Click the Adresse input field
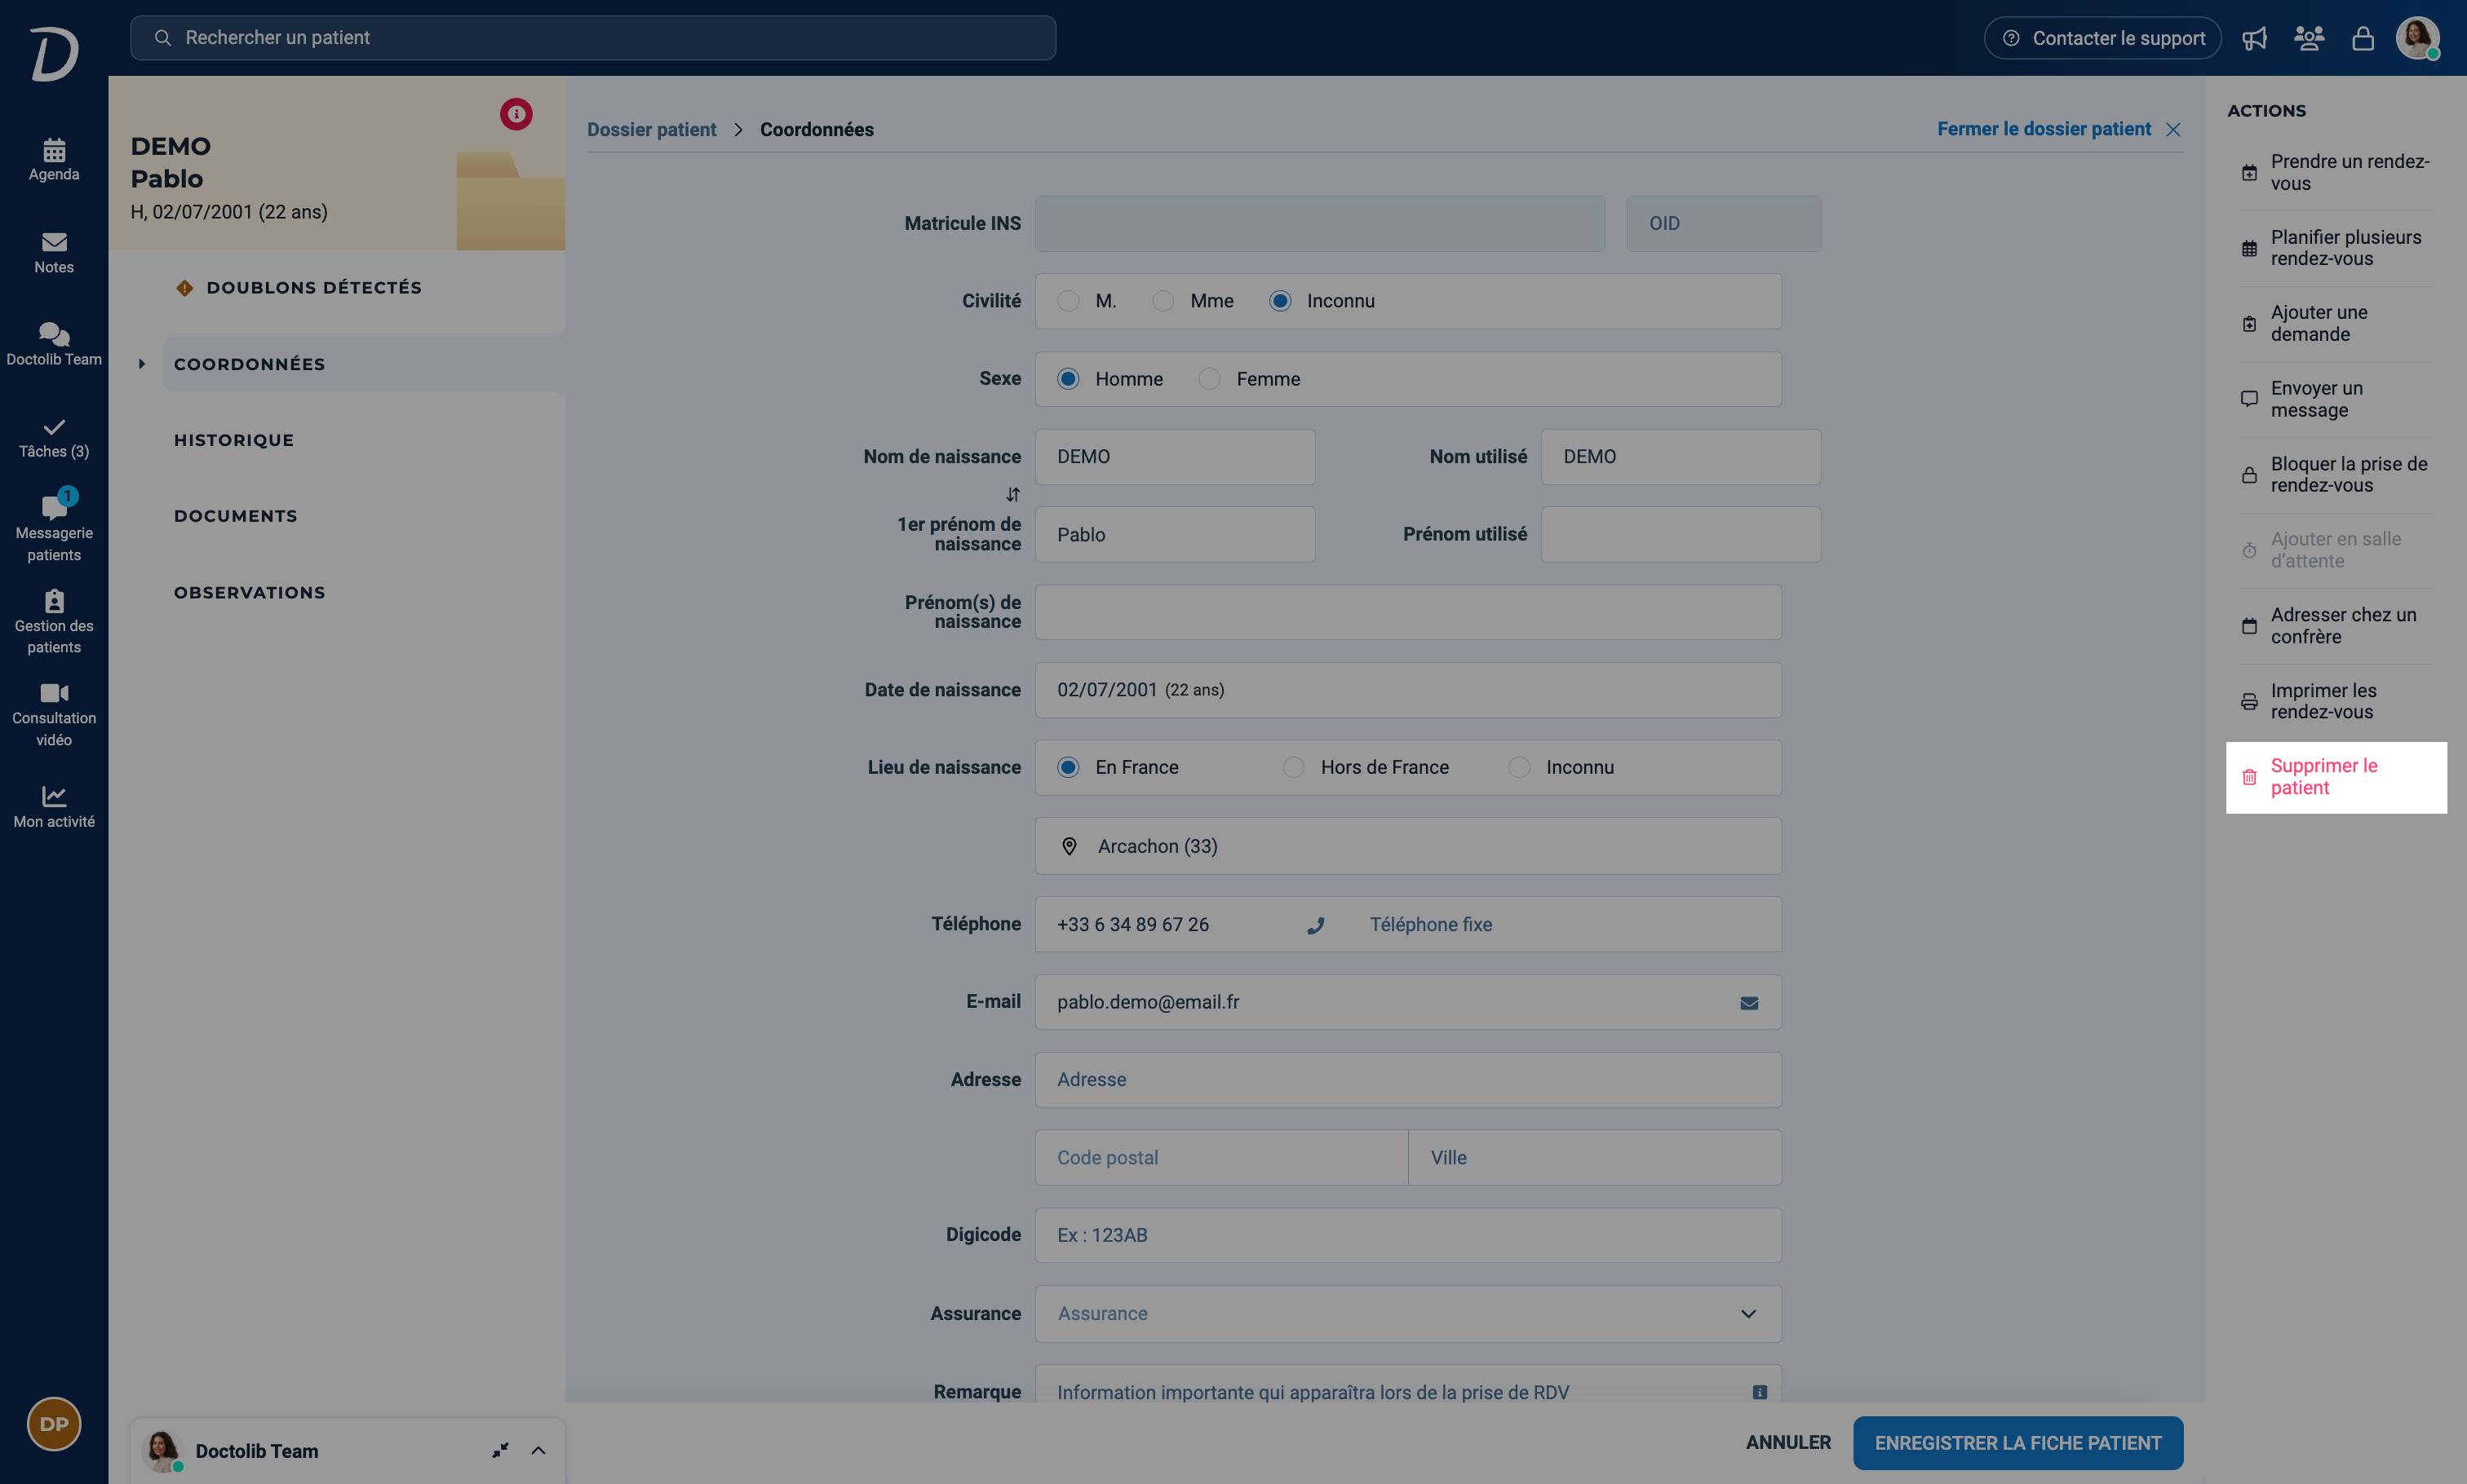This screenshot has width=2467, height=1484. tap(1409, 1080)
